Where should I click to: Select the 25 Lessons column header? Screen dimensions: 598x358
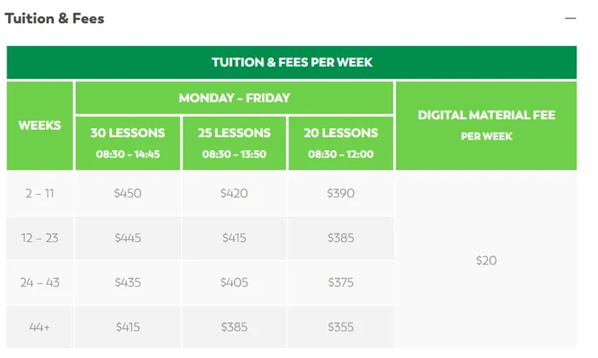point(234,142)
